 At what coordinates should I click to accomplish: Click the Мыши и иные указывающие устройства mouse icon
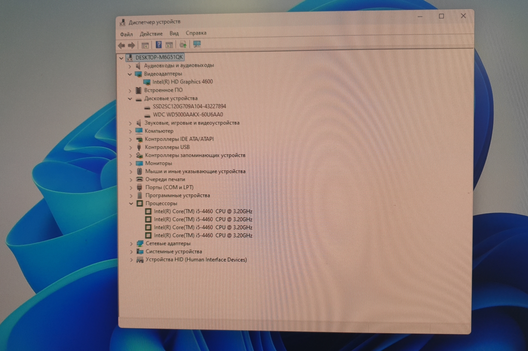click(139, 171)
